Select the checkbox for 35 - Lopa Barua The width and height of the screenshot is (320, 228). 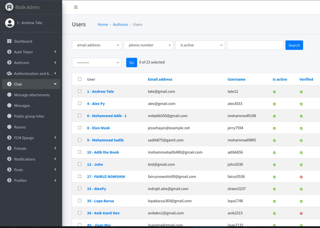point(80,201)
